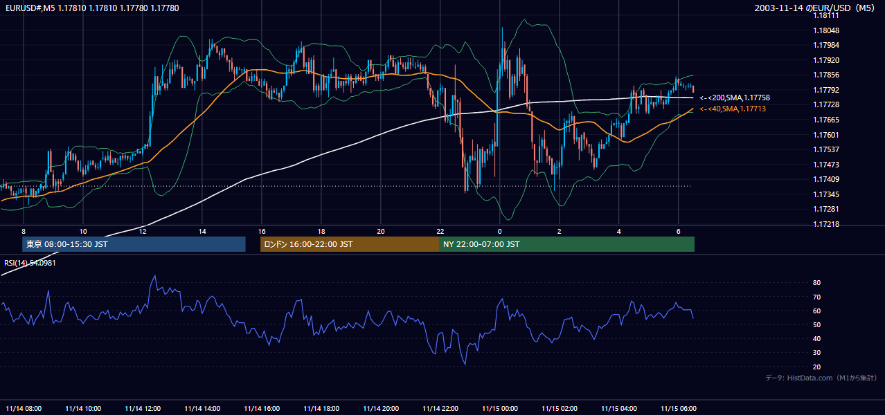Click the 11/14 22:00 bottom time label
The image size is (885, 415).
pyautogui.click(x=440, y=409)
